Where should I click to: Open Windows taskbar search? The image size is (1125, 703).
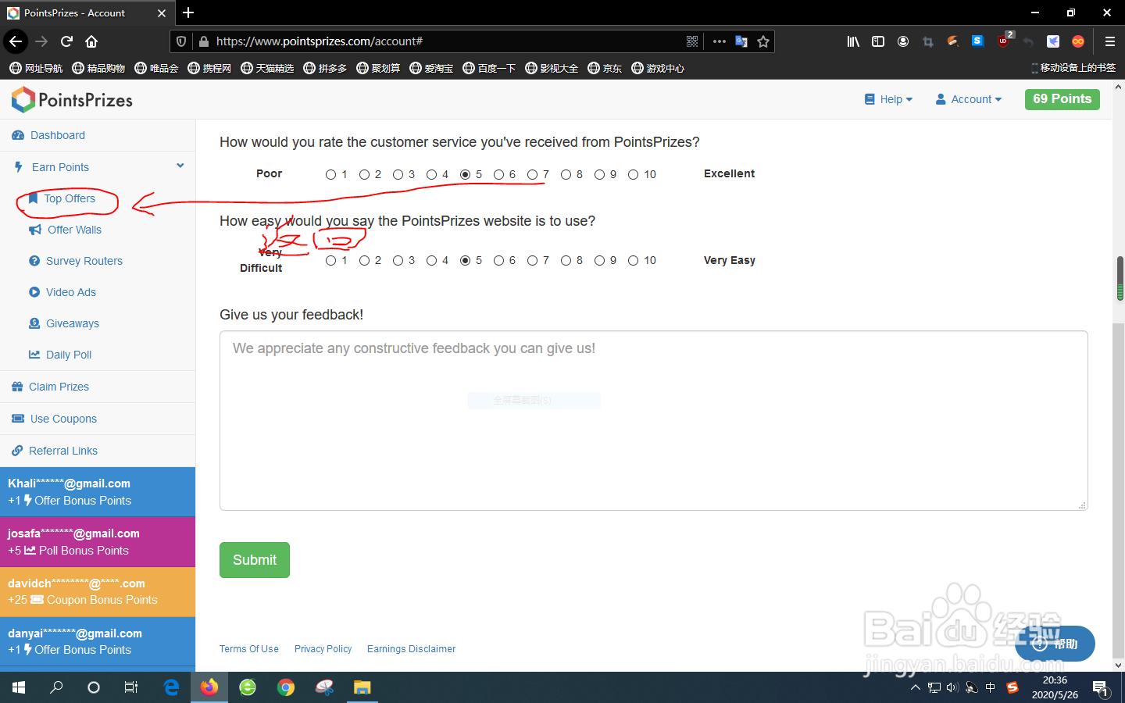point(56,687)
